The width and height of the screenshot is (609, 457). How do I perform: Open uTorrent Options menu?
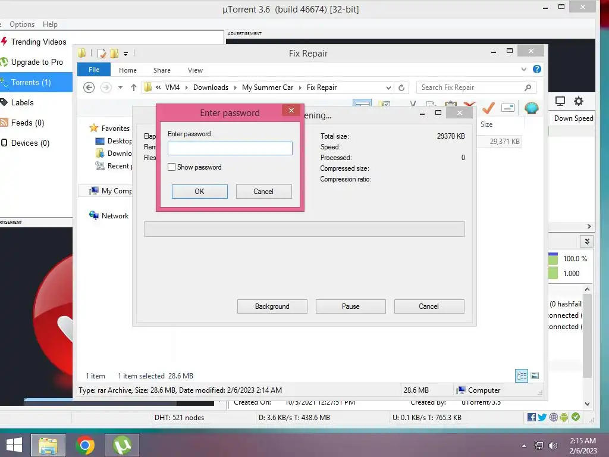coord(22,24)
